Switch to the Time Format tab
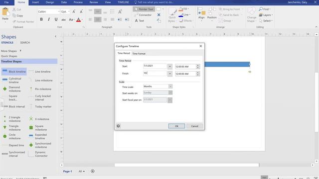Screen dimensions: 319x179 point(139,54)
